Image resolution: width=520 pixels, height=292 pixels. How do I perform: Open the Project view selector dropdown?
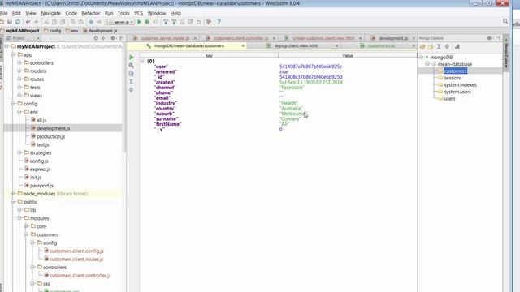tap(24, 38)
